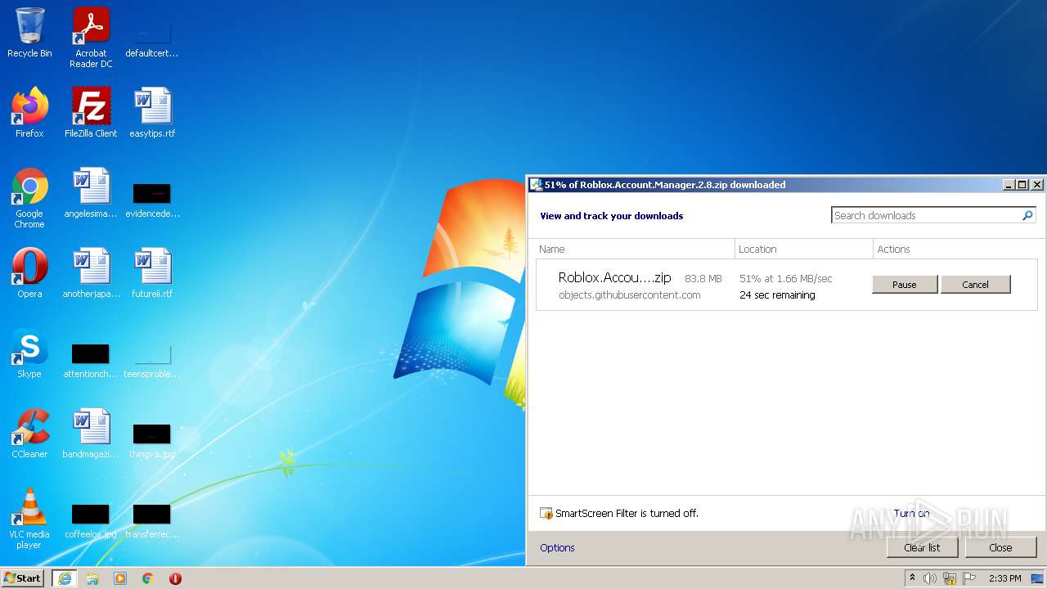Screen dimensions: 1047x589
Task: Sort downloads by Name column
Action: 635,249
